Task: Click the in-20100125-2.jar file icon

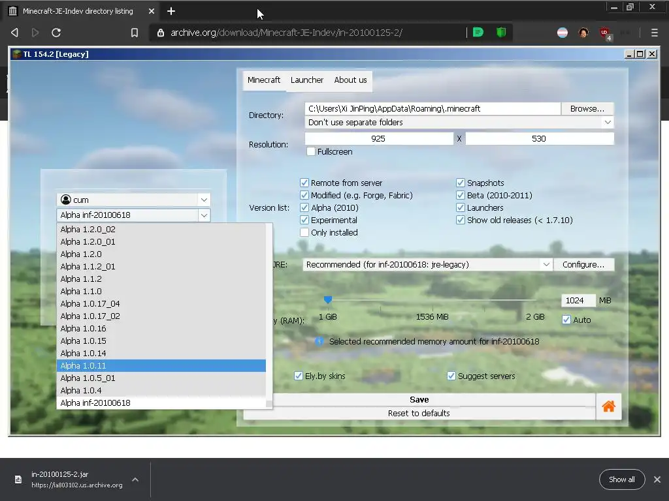Action: coord(18,479)
